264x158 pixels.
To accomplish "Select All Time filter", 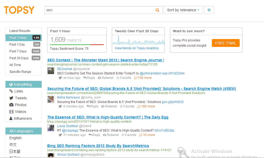I will (24, 65).
